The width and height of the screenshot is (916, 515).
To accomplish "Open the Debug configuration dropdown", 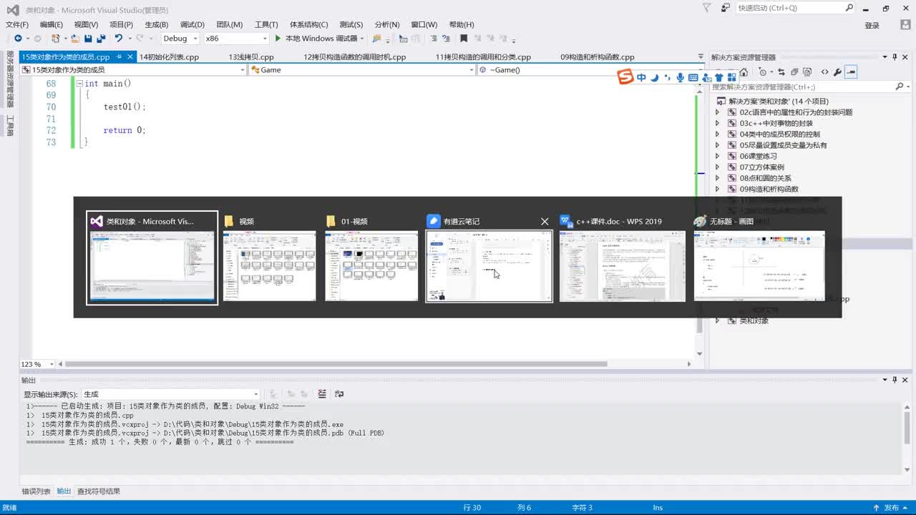I will point(180,38).
